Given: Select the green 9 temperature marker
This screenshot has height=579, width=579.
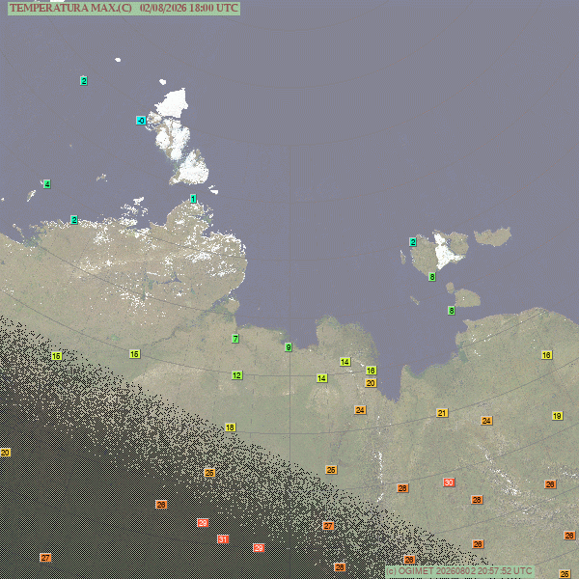Looking at the screenshot, I should (289, 347).
